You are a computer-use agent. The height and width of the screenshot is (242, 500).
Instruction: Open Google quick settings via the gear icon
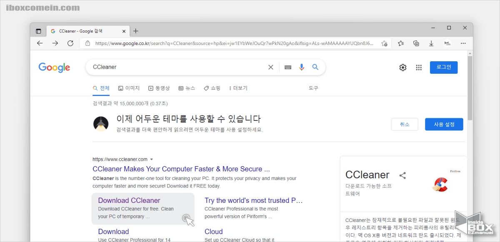pyautogui.click(x=402, y=67)
